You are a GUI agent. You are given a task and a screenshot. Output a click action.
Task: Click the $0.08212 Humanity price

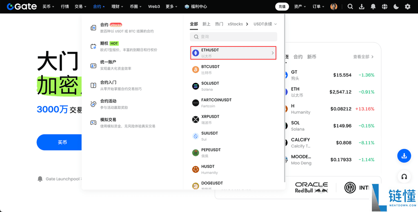click(x=341, y=109)
